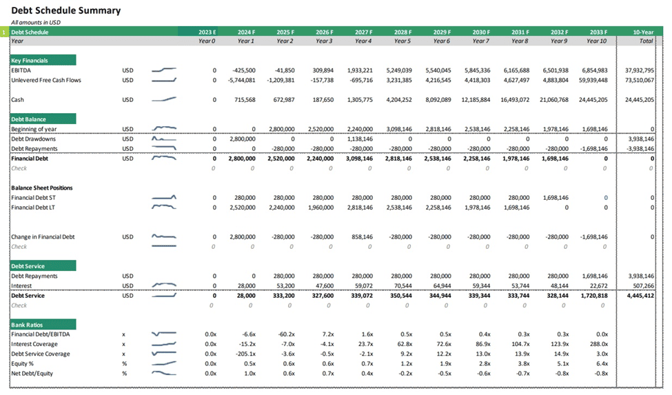Image resolution: width=672 pixels, height=395 pixels.
Task: Select the Debt Balance section header
Action: pos(43,119)
